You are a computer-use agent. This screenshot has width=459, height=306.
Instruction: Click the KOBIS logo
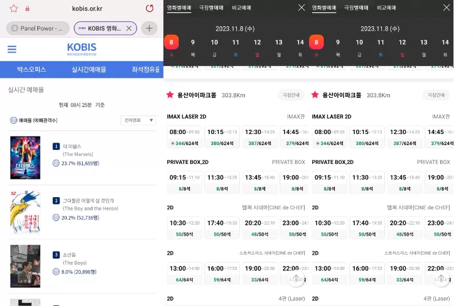(x=81, y=49)
